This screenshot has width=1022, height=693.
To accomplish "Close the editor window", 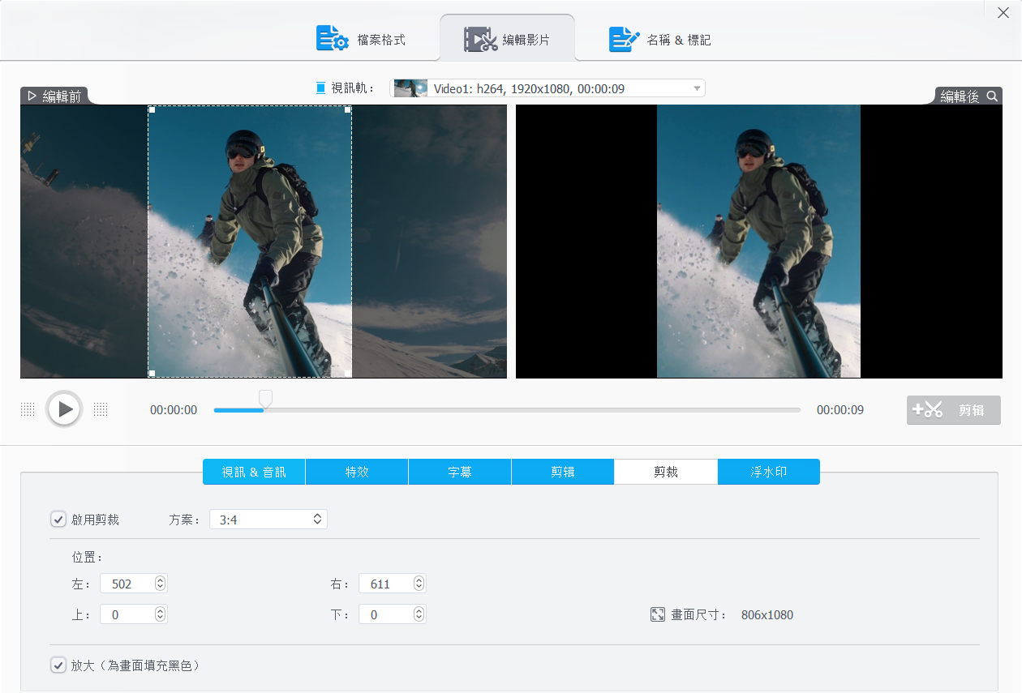I will [x=1003, y=11].
